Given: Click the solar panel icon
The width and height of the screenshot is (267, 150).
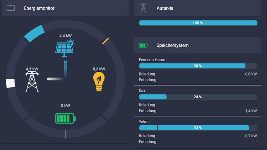Looking at the screenshot, I should tap(65, 48).
